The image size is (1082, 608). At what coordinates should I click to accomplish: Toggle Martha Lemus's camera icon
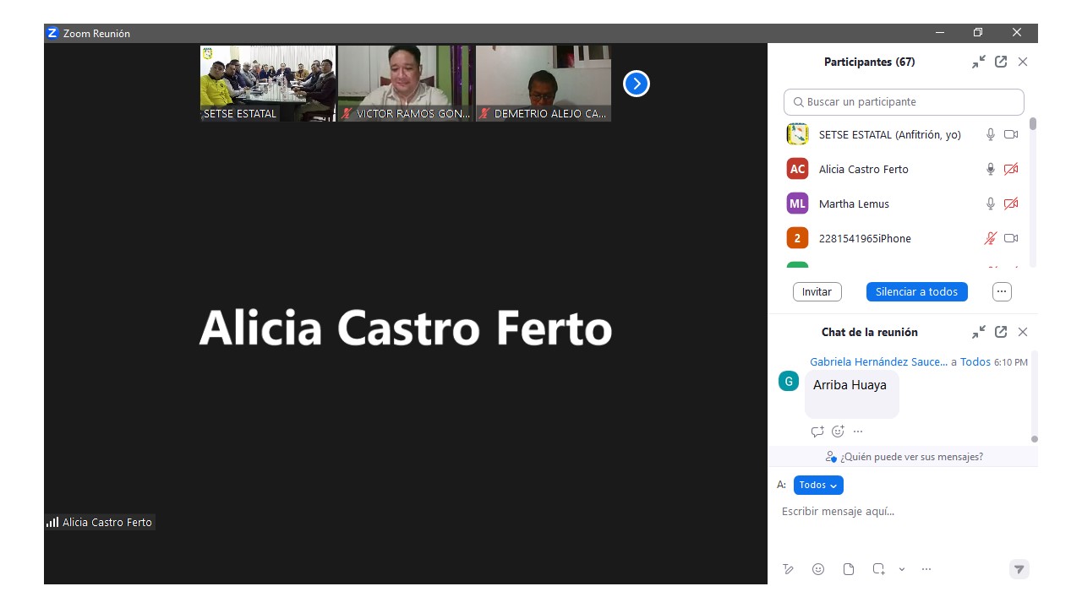pos(1011,204)
